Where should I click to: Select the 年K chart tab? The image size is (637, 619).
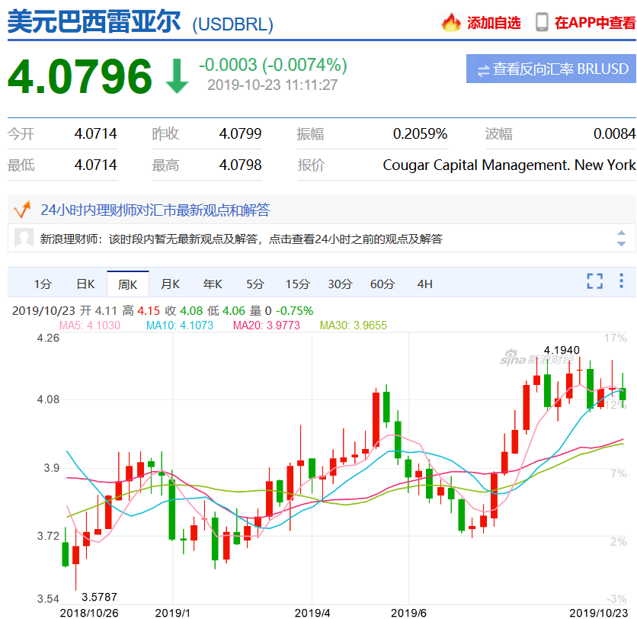213,284
